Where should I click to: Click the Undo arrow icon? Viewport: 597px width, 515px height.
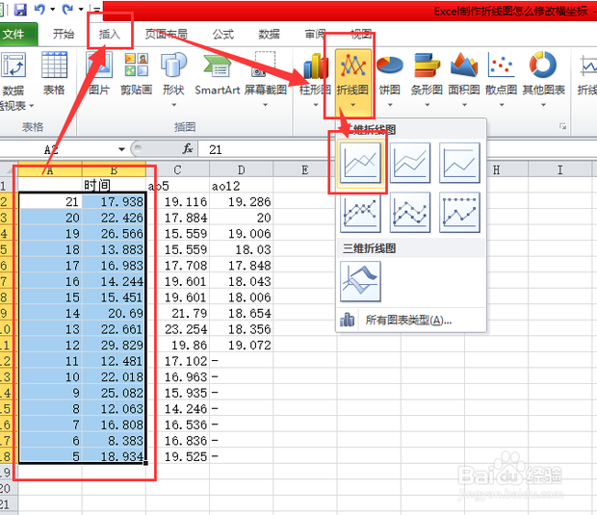[40, 9]
